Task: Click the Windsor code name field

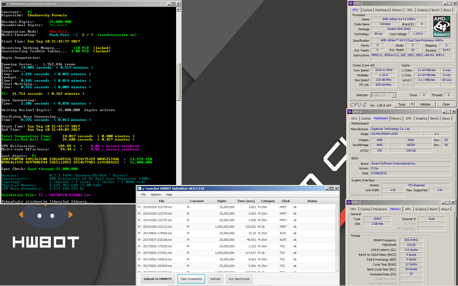Action: (385, 24)
